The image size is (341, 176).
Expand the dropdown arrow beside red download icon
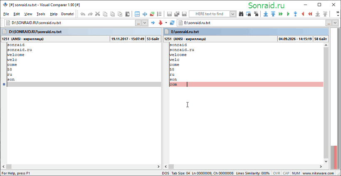(166, 23)
